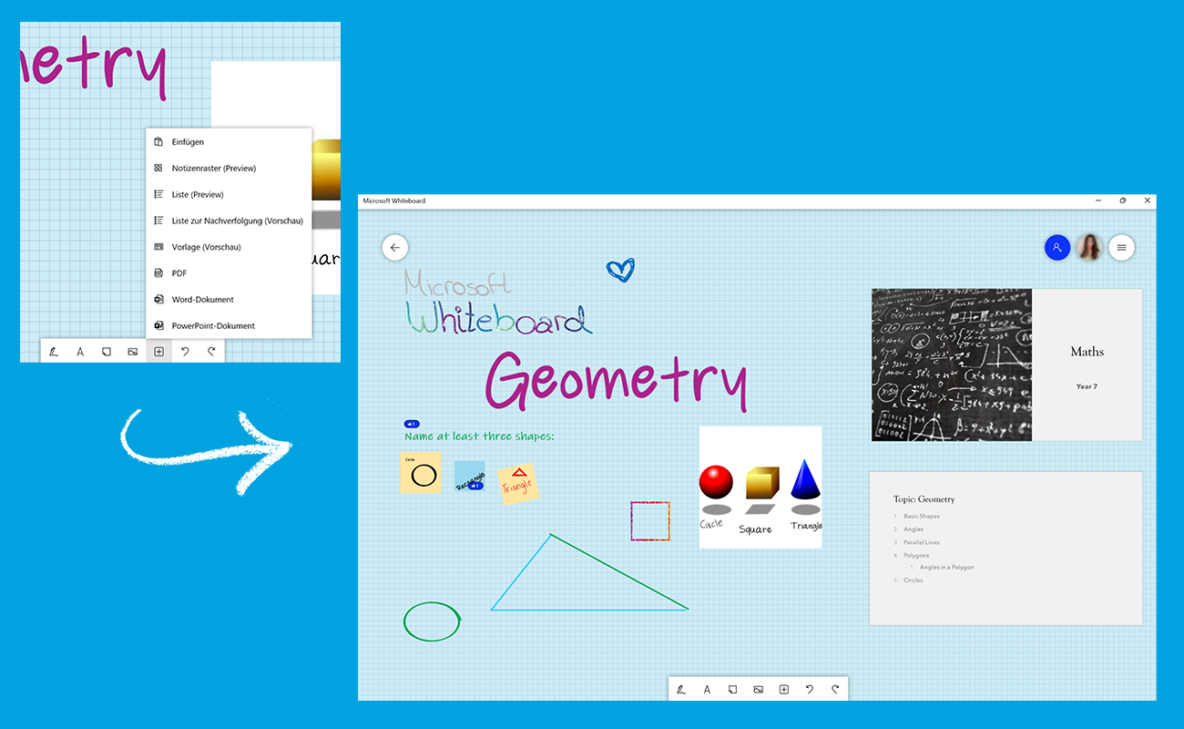
Task: Choose Liste zur Nachverfolgung (Vorschau)
Action: tap(229, 221)
